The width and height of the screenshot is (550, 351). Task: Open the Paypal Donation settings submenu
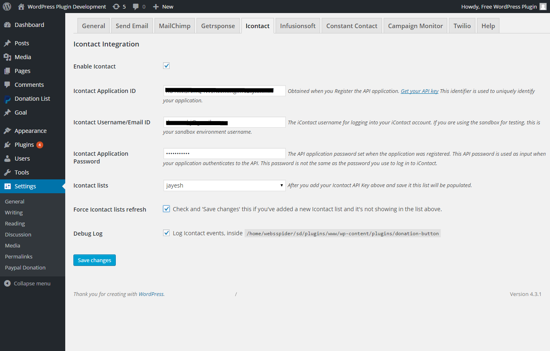pos(25,267)
